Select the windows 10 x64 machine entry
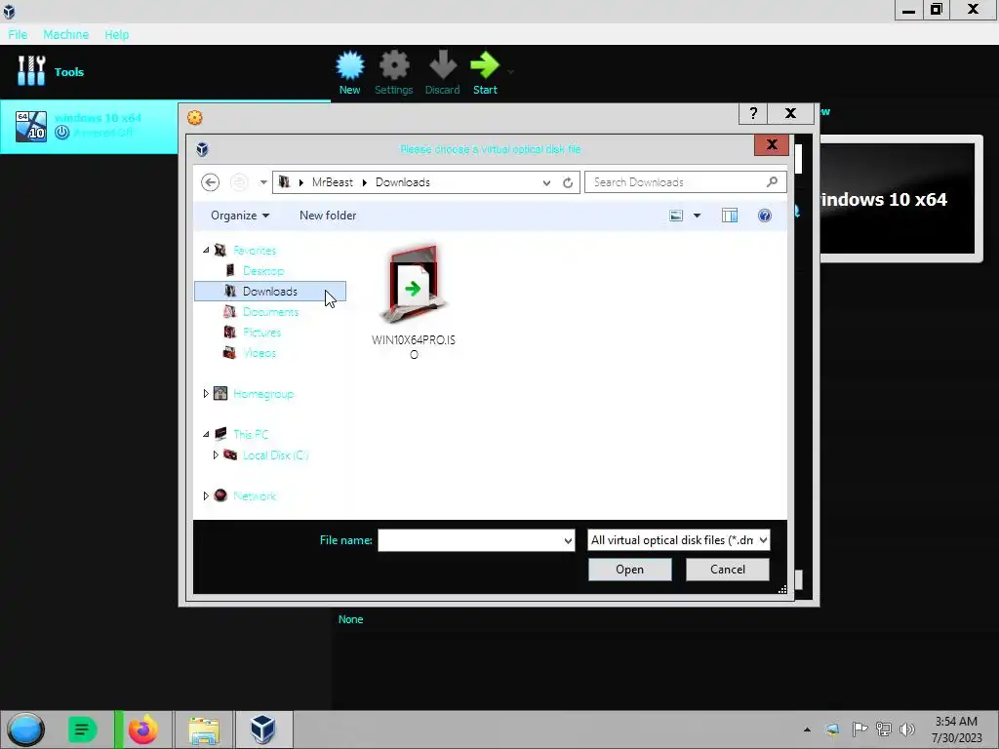The height and width of the screenshot is (749, 999). 89,126
